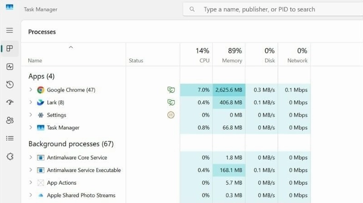Image resolution: width=363 pixels, height=203 pixels.
Task: Select the Processes sidebar icon
Action: 10,49
